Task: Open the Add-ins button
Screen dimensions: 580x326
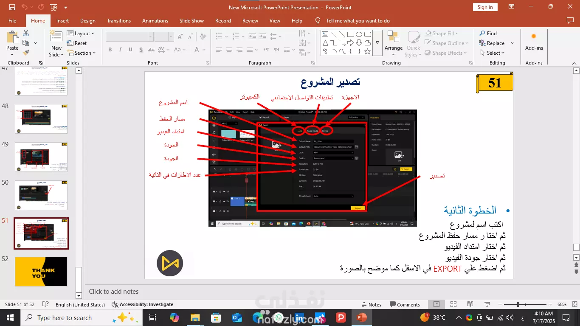Action: 534,42
